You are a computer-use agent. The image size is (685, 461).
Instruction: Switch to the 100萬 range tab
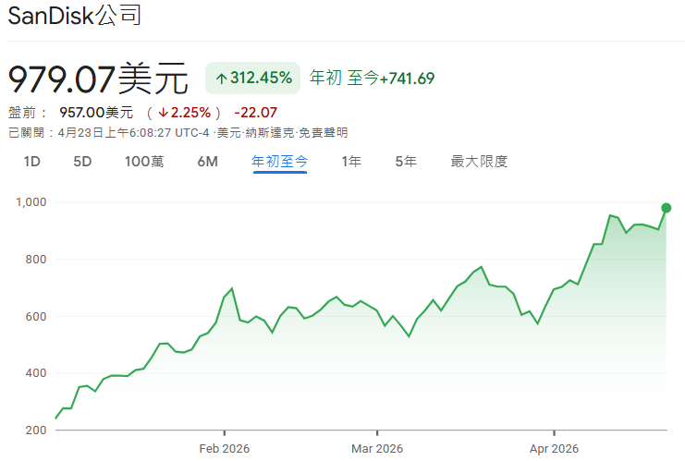point(144,162)
